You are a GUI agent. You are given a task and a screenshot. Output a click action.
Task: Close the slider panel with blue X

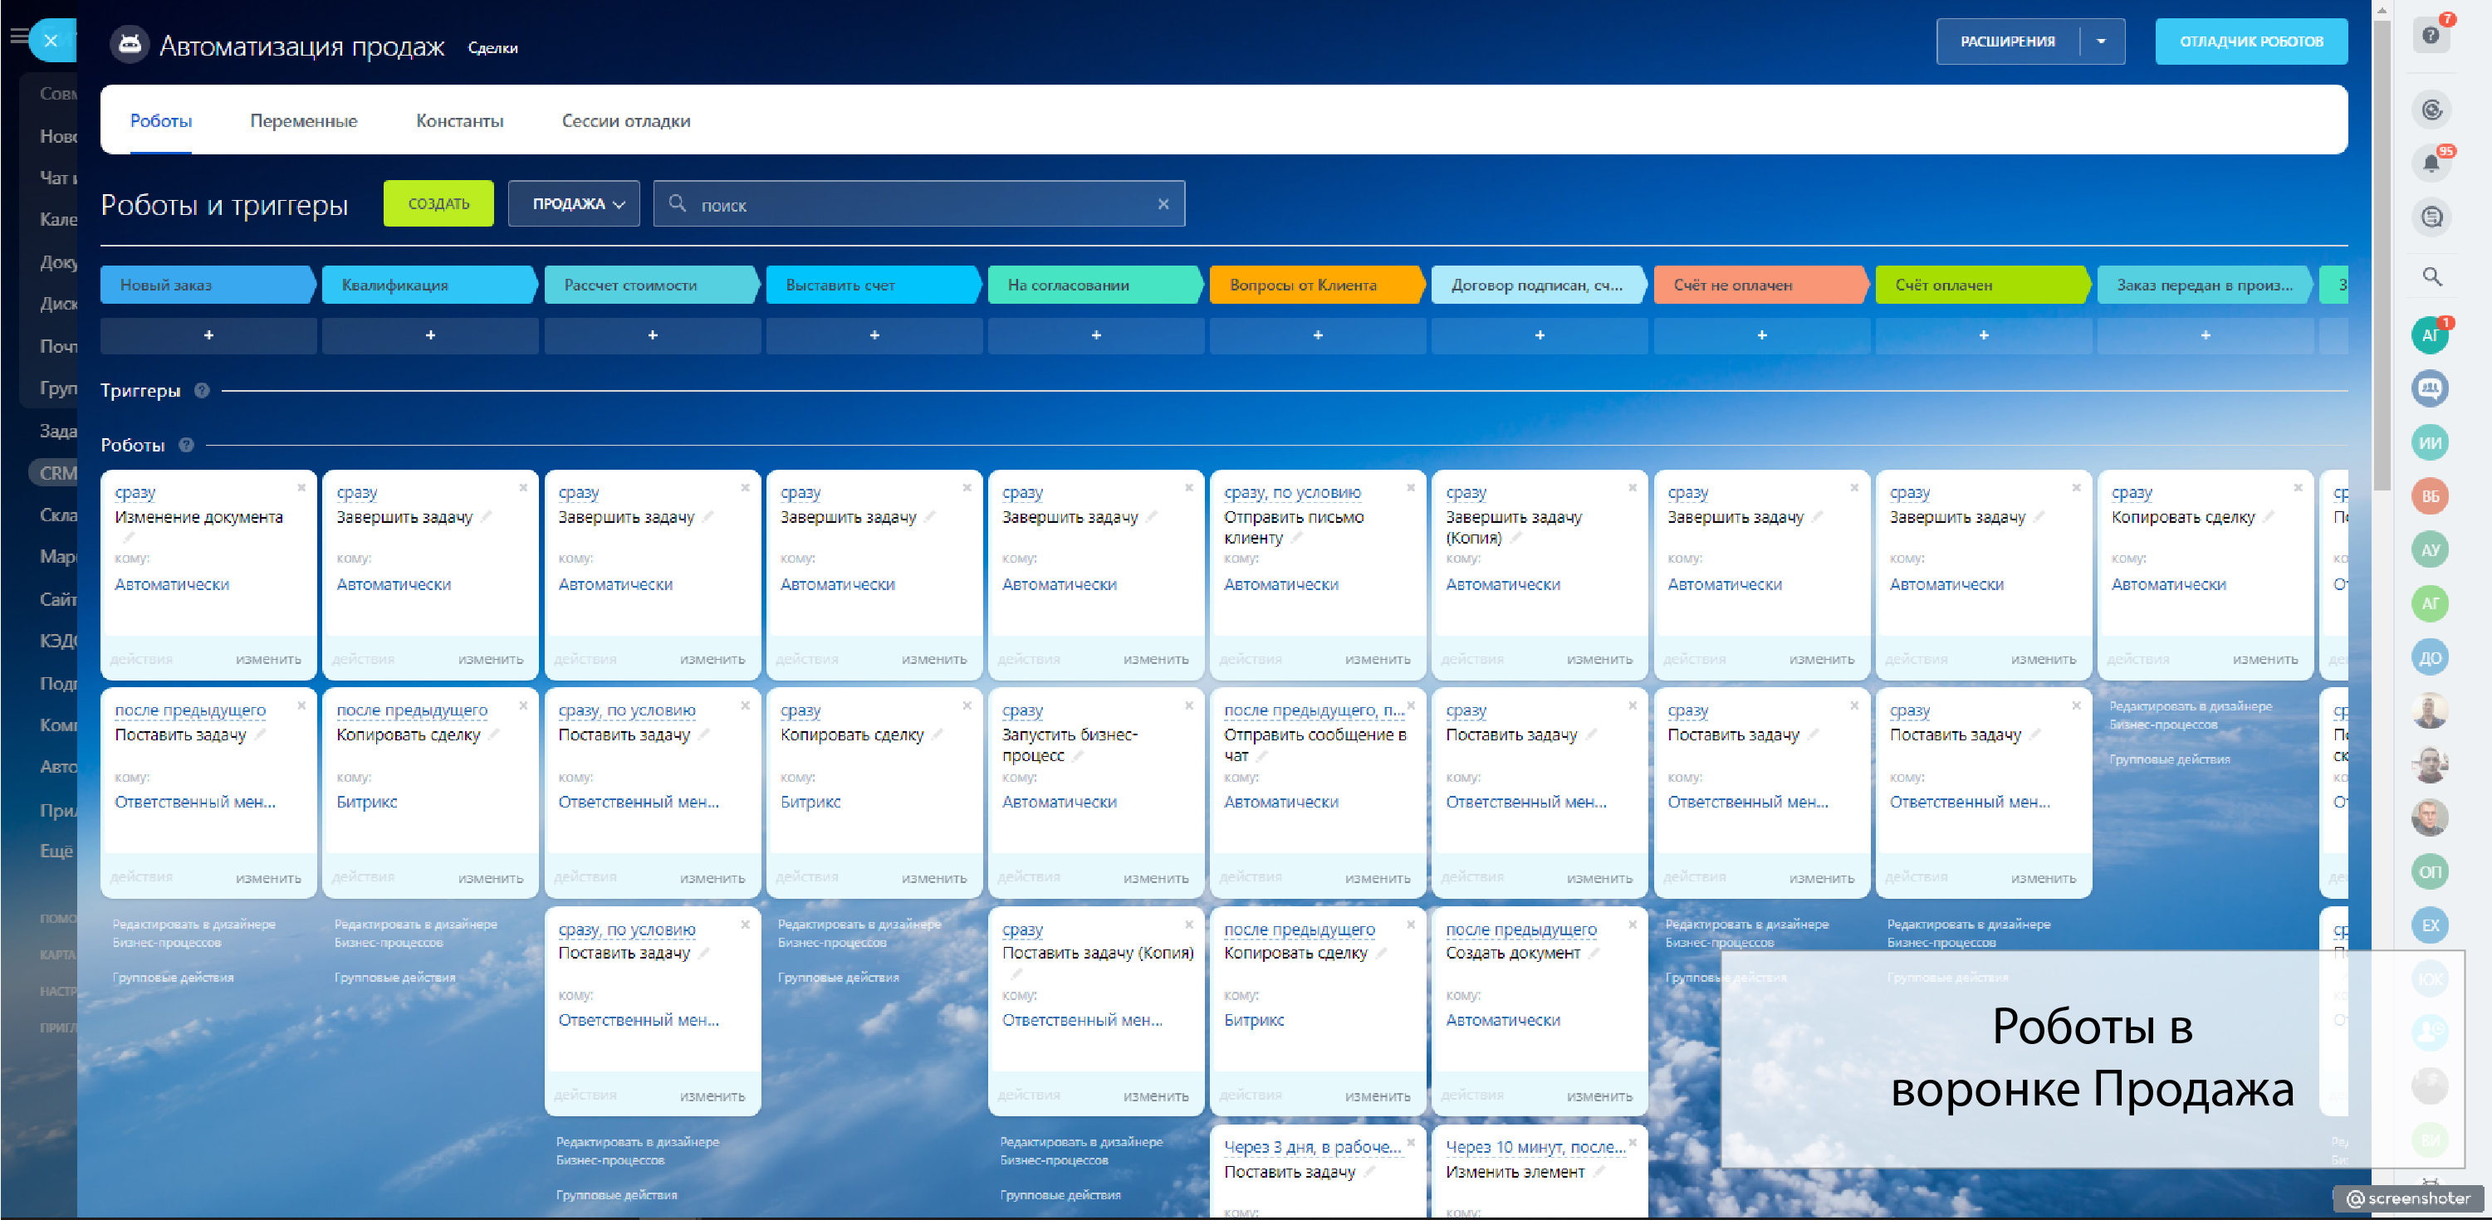click(x=51, y=41)
